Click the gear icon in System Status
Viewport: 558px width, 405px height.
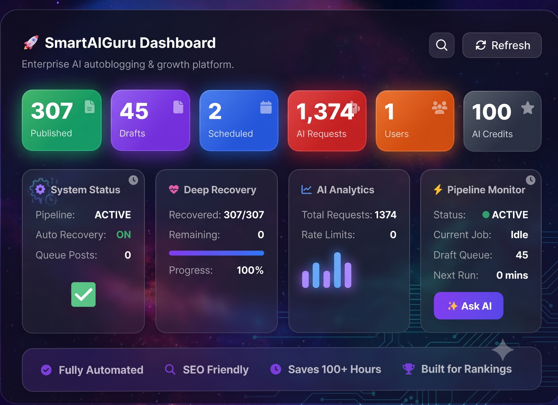pos(40,189)
